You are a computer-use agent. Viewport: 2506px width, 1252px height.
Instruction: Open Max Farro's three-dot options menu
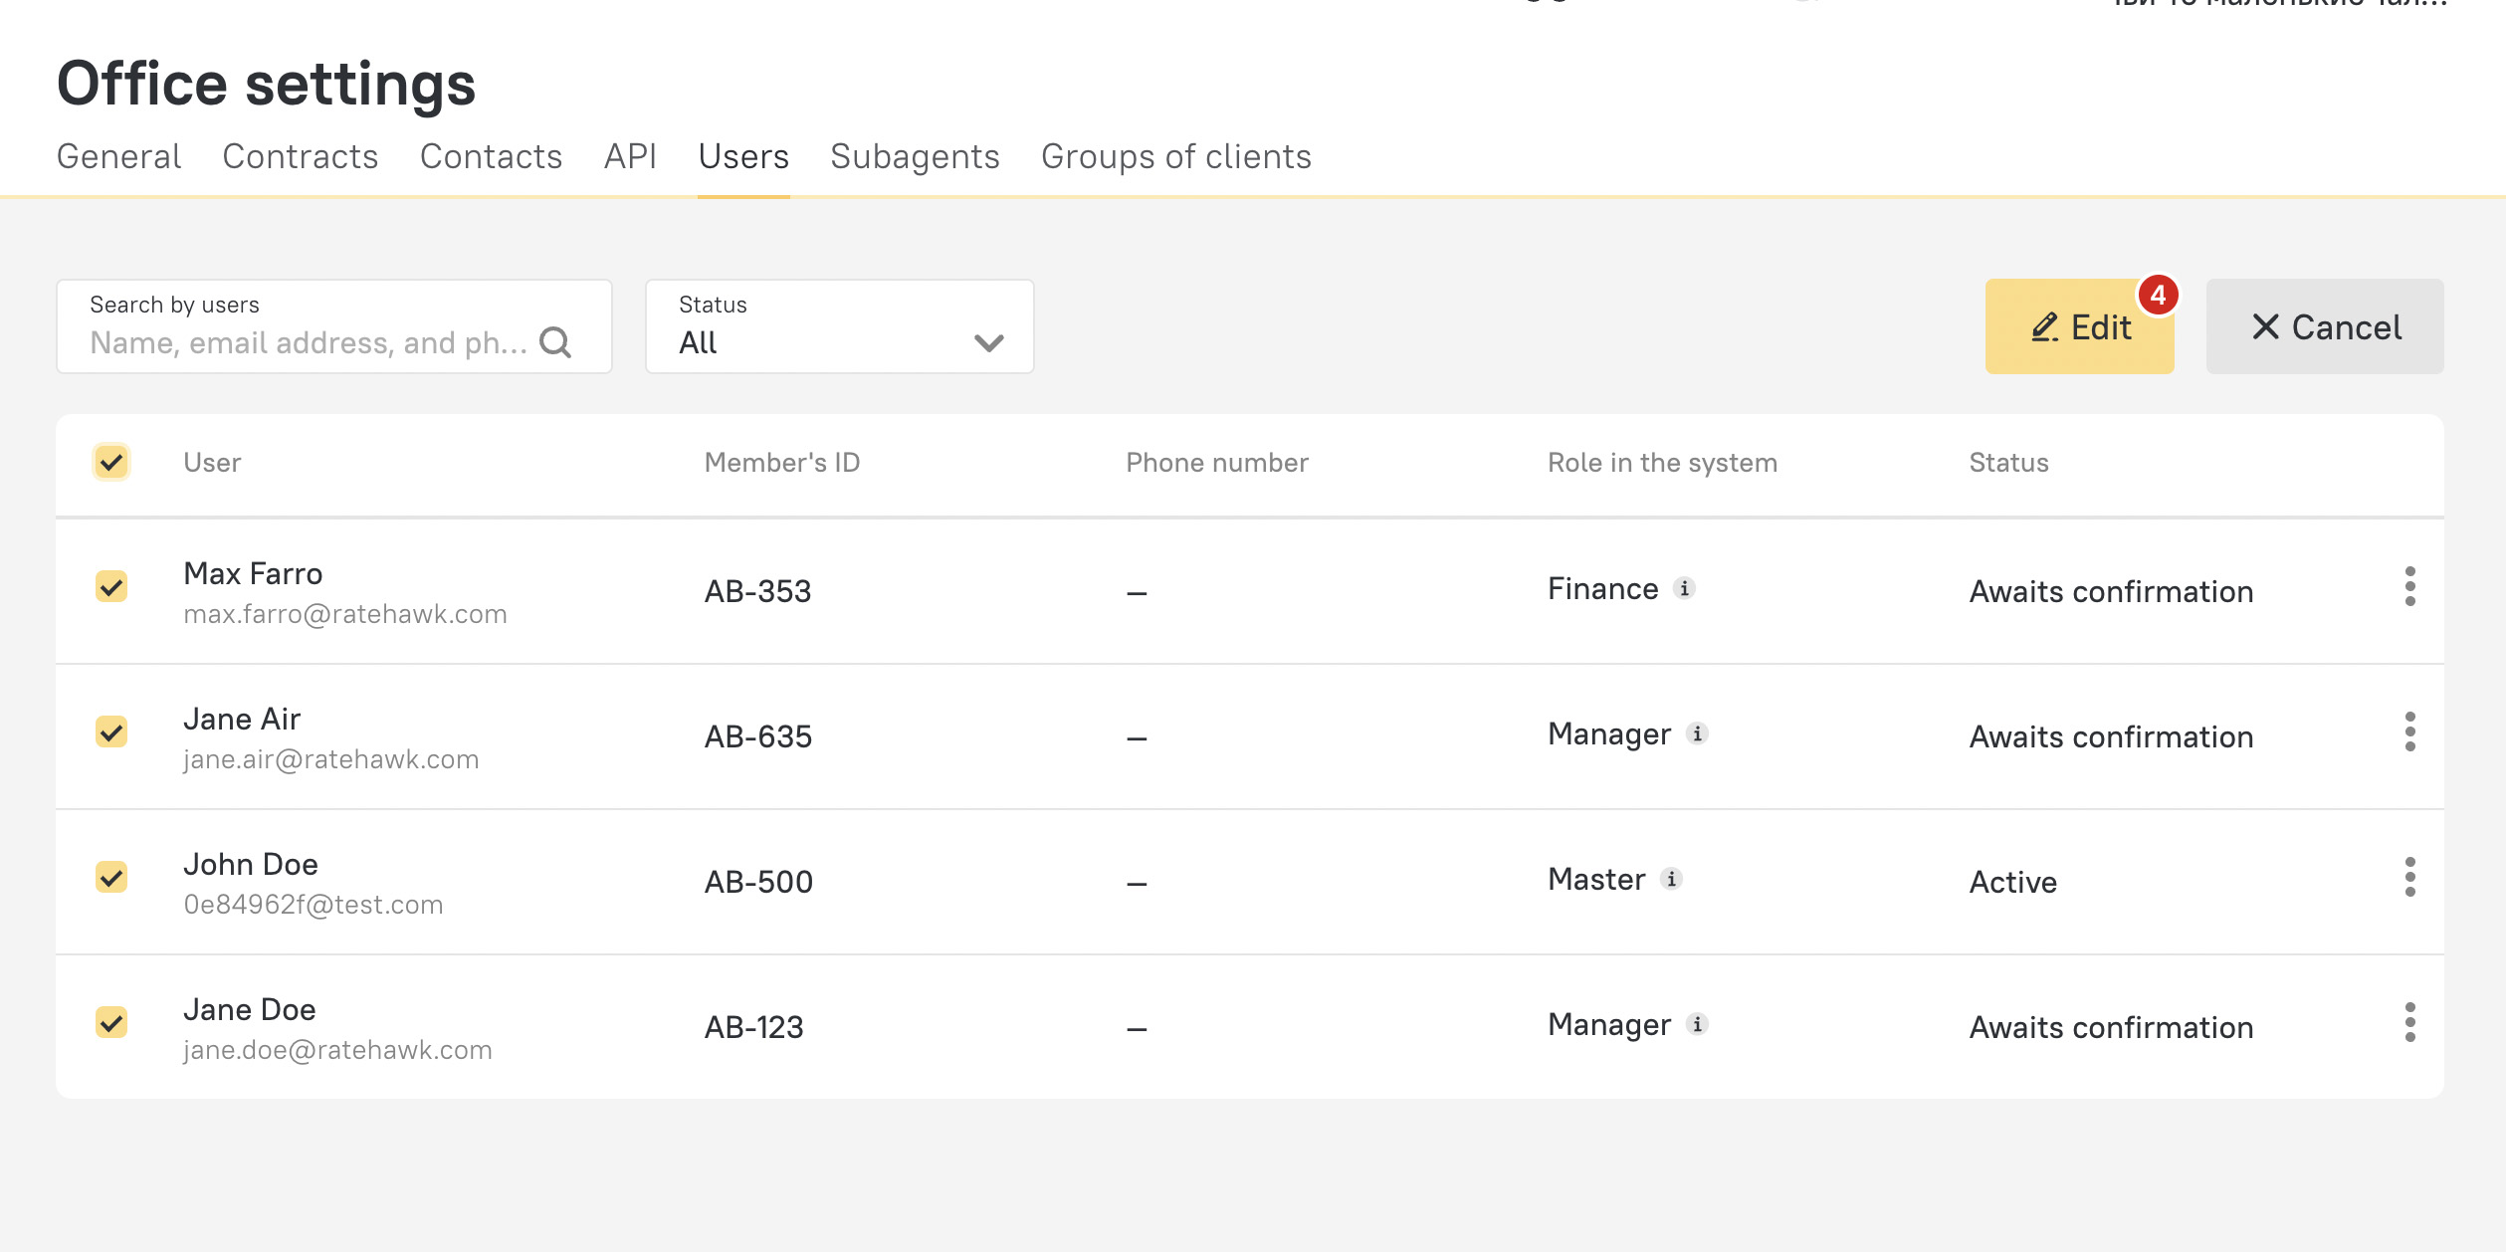coord(2409,587)
